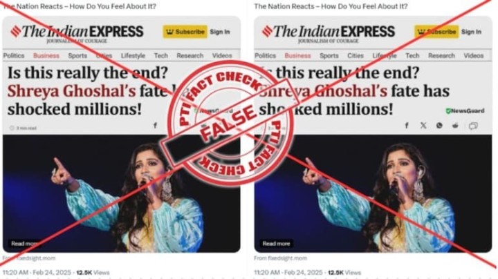Switch to Research tab in right screenshot
Screen dimensions: 498x279
441,55
